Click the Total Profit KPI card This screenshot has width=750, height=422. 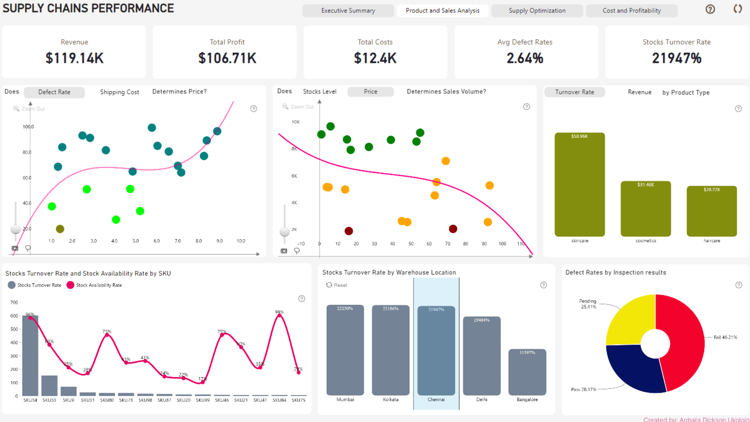225,52
